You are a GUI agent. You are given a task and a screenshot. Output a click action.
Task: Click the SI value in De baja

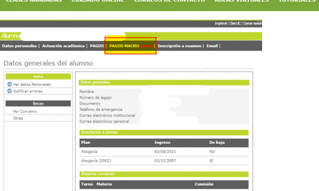tap(211, 161)
